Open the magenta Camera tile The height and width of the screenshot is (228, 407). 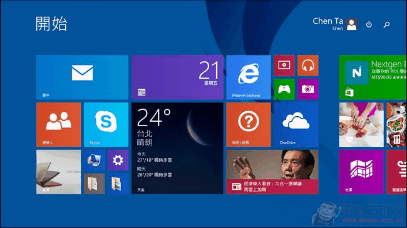(308, 89)
